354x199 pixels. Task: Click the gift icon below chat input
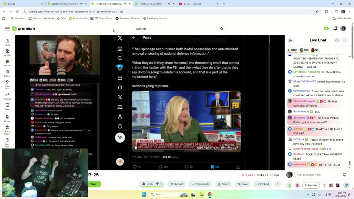click(x=297, y=185)
